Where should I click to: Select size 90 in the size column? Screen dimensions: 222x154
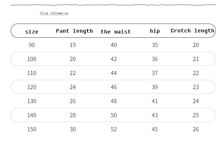coord(32,45)
